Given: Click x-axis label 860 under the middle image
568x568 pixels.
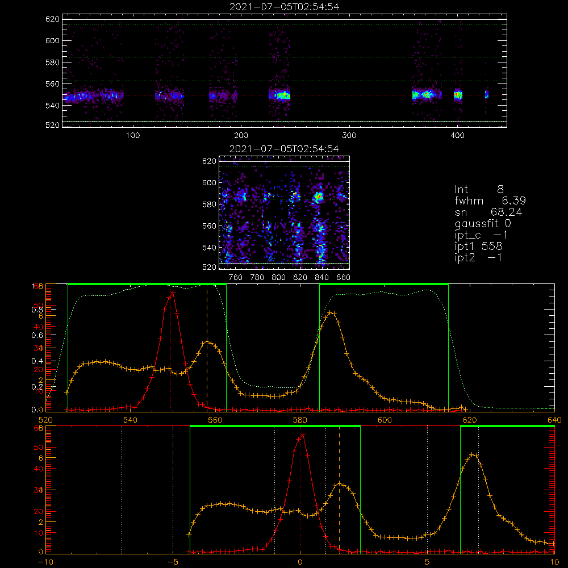Looking at the screenshot, I should pyautogui.click(x=344, y=278).
